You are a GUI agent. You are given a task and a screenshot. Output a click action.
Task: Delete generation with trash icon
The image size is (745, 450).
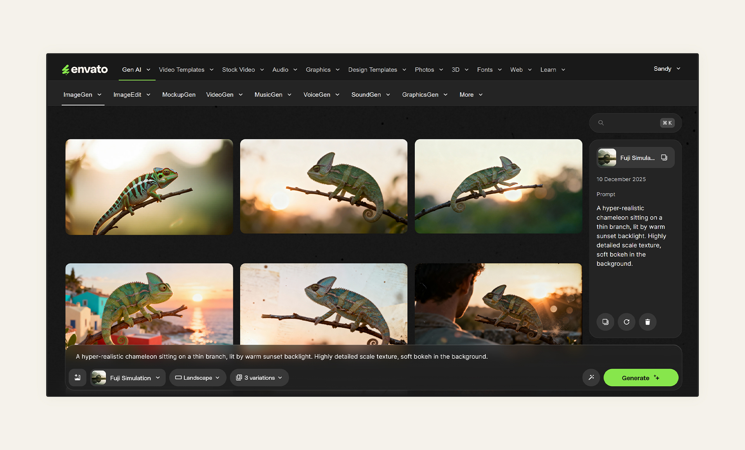[648, 322]
